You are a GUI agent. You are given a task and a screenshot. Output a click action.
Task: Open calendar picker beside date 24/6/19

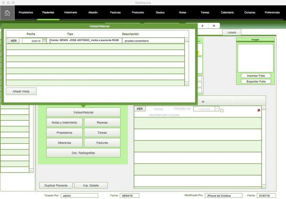pyautogui.click(x=44, y=41)
